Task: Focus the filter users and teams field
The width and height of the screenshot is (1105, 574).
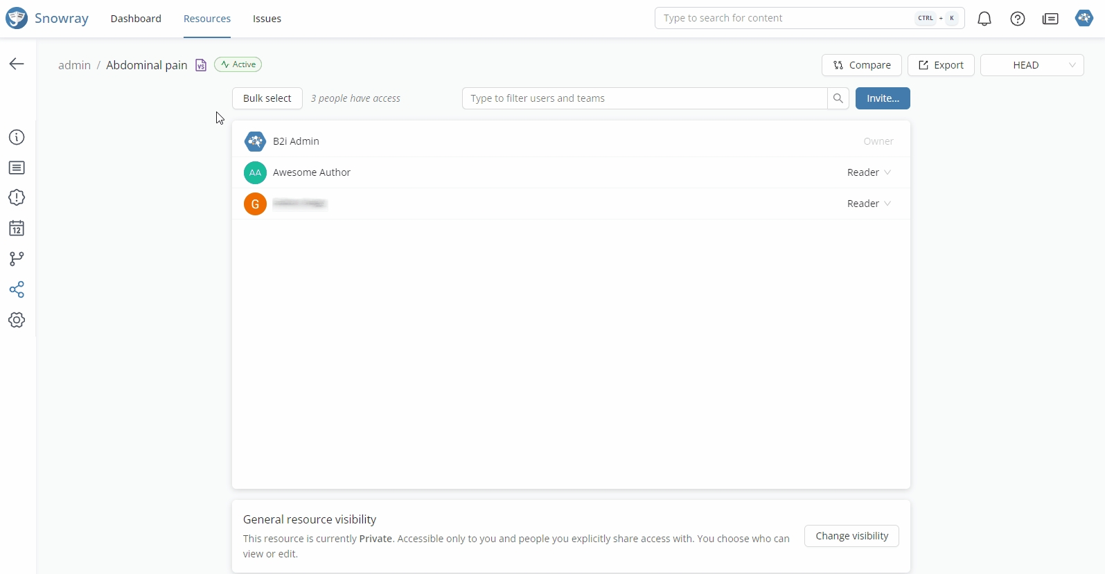Action: pos(644,98)
